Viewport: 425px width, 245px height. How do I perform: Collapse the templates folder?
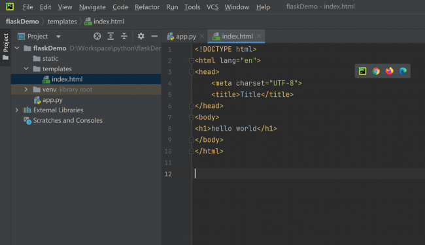26,69
